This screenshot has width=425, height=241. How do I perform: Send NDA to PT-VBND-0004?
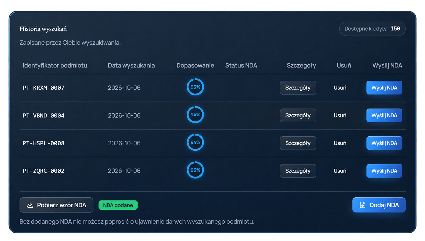click(x=384, y=115)
